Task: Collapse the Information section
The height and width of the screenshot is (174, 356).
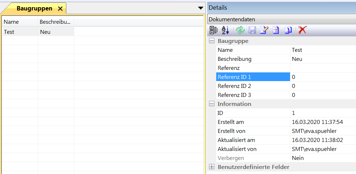Action: (x=212, y=104)
